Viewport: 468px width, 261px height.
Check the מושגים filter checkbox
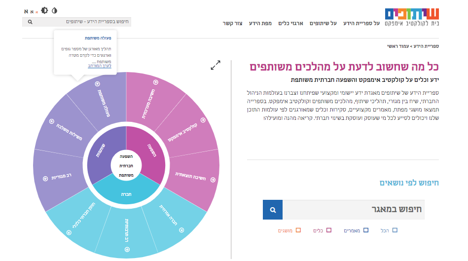298,230
